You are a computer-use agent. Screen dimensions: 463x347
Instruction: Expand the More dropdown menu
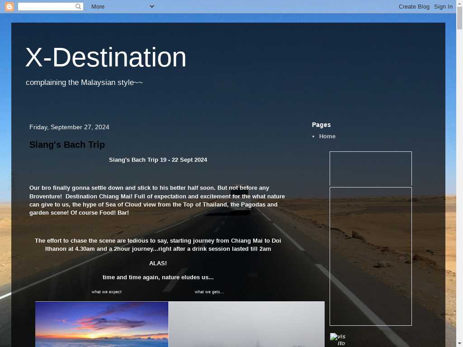(x=123, y=6)
